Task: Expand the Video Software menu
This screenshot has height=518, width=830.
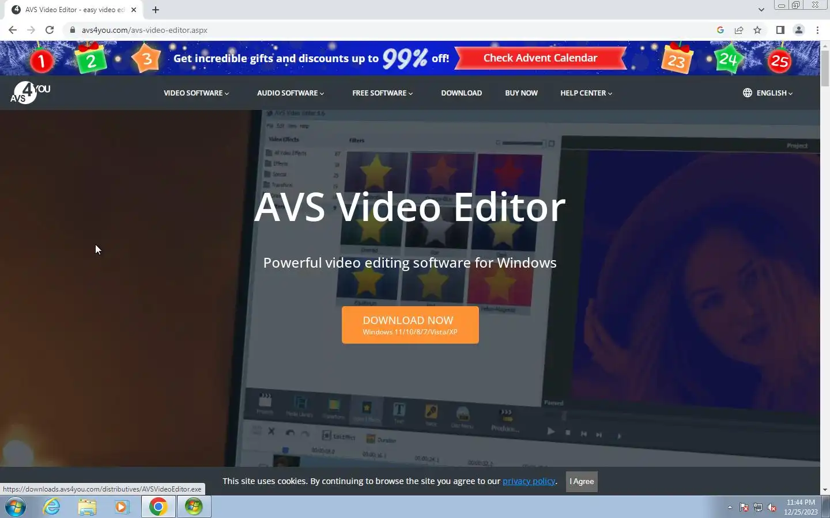Action: tap(196, 93)
